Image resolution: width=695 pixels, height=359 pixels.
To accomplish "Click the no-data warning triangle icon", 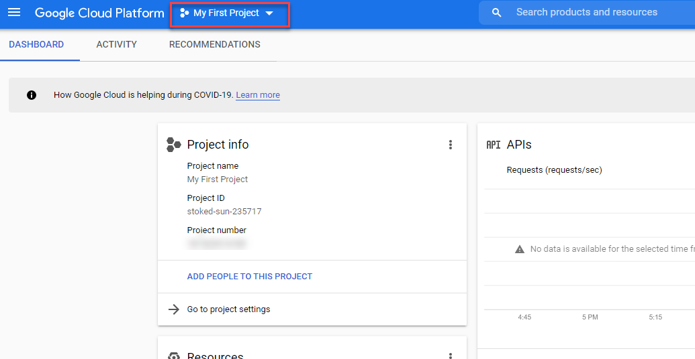I will click(x=519, y=249).
